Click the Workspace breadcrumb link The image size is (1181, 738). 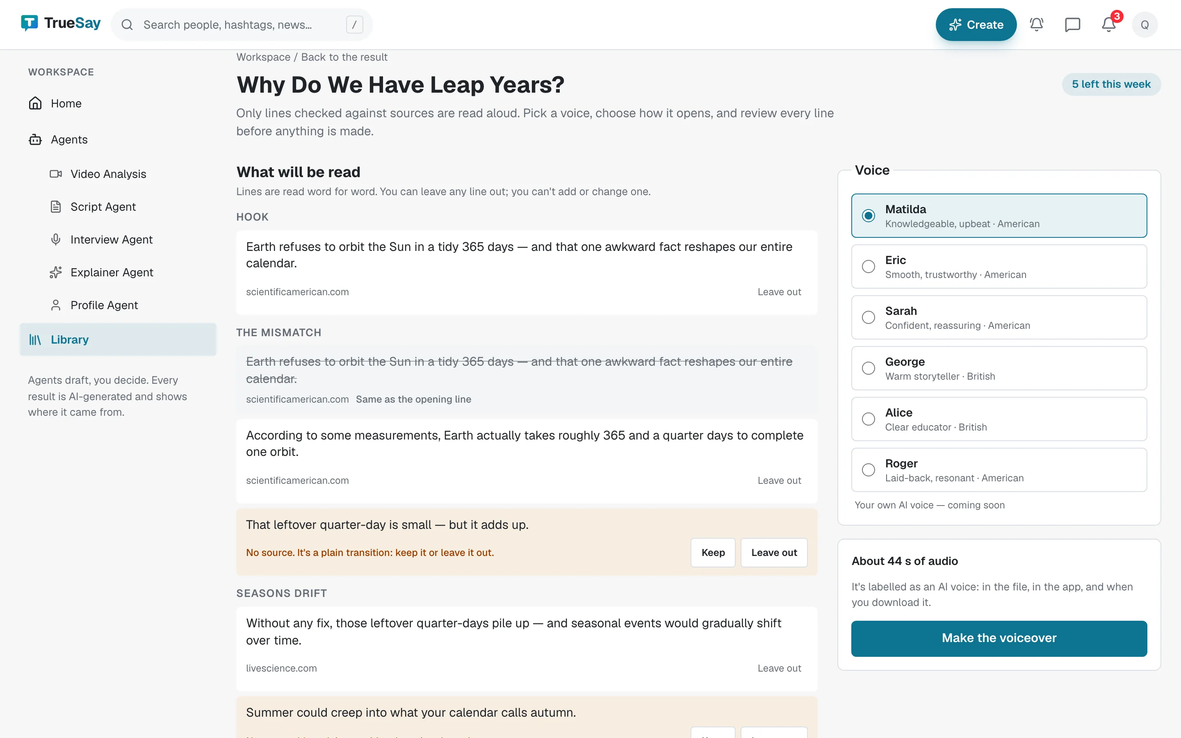[263, 57]
